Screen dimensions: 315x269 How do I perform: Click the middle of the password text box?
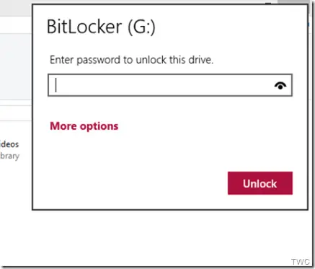click(170, 85)
